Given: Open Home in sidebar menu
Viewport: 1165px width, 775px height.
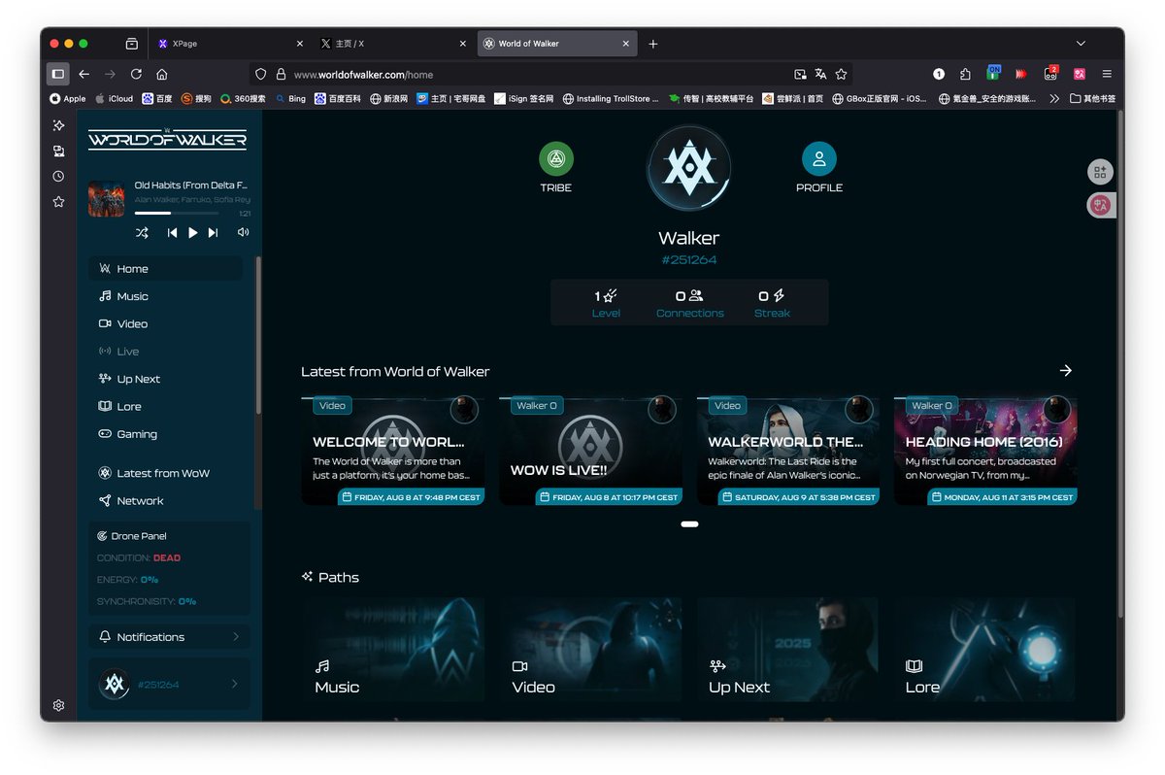Looking at the screenshot, I should (165, 269).
